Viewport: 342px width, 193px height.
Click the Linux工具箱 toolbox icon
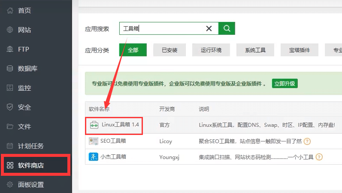tap(94, 125)
